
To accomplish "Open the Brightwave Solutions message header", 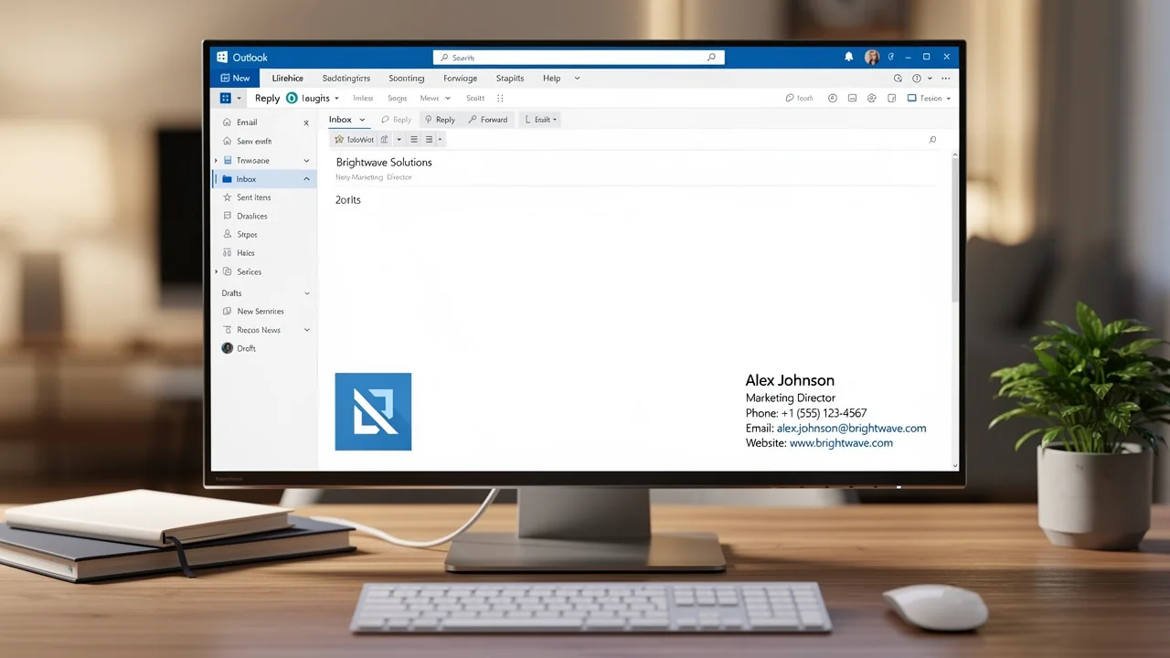I will tap(384, 163).
